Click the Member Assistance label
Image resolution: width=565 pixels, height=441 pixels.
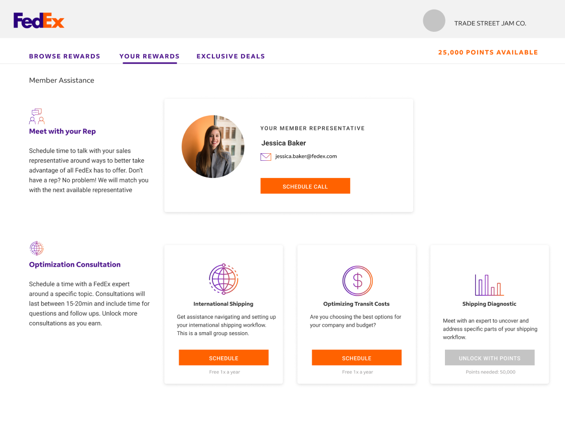click(x=62, y=80)
